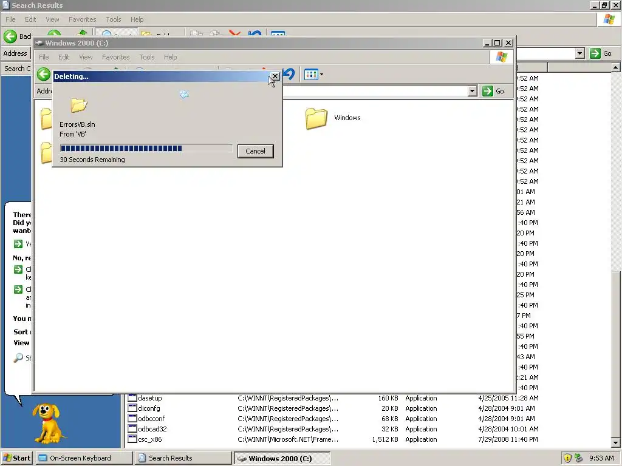Click the 160 KB size of dasetup
Screen dimensions: 622x466
(x=388, y=398)
